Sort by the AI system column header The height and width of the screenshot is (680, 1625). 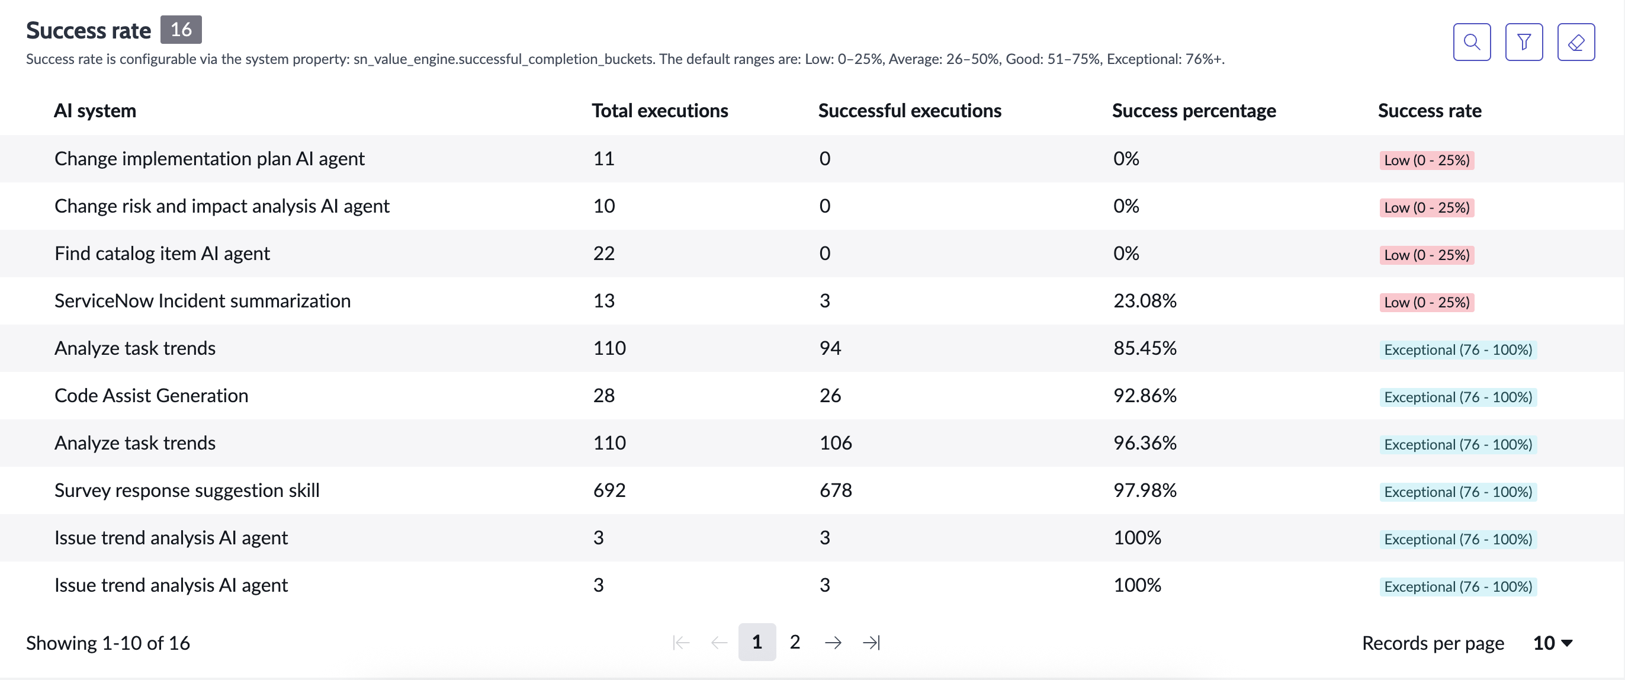95,110
